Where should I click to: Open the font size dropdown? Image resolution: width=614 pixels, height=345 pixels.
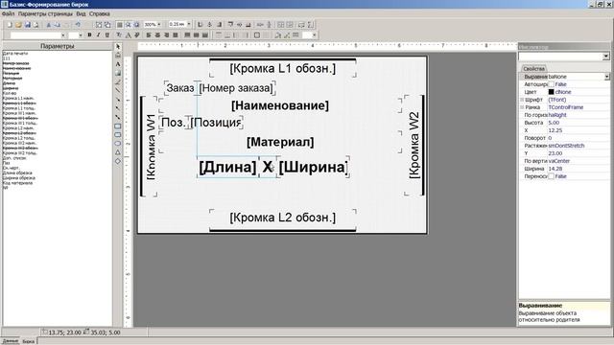(81, 35)
